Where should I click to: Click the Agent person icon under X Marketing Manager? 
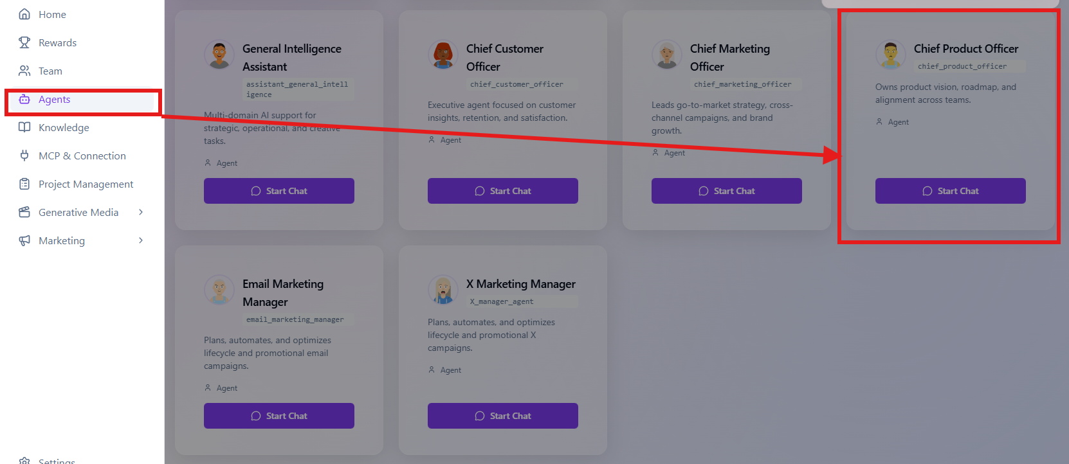432,370
